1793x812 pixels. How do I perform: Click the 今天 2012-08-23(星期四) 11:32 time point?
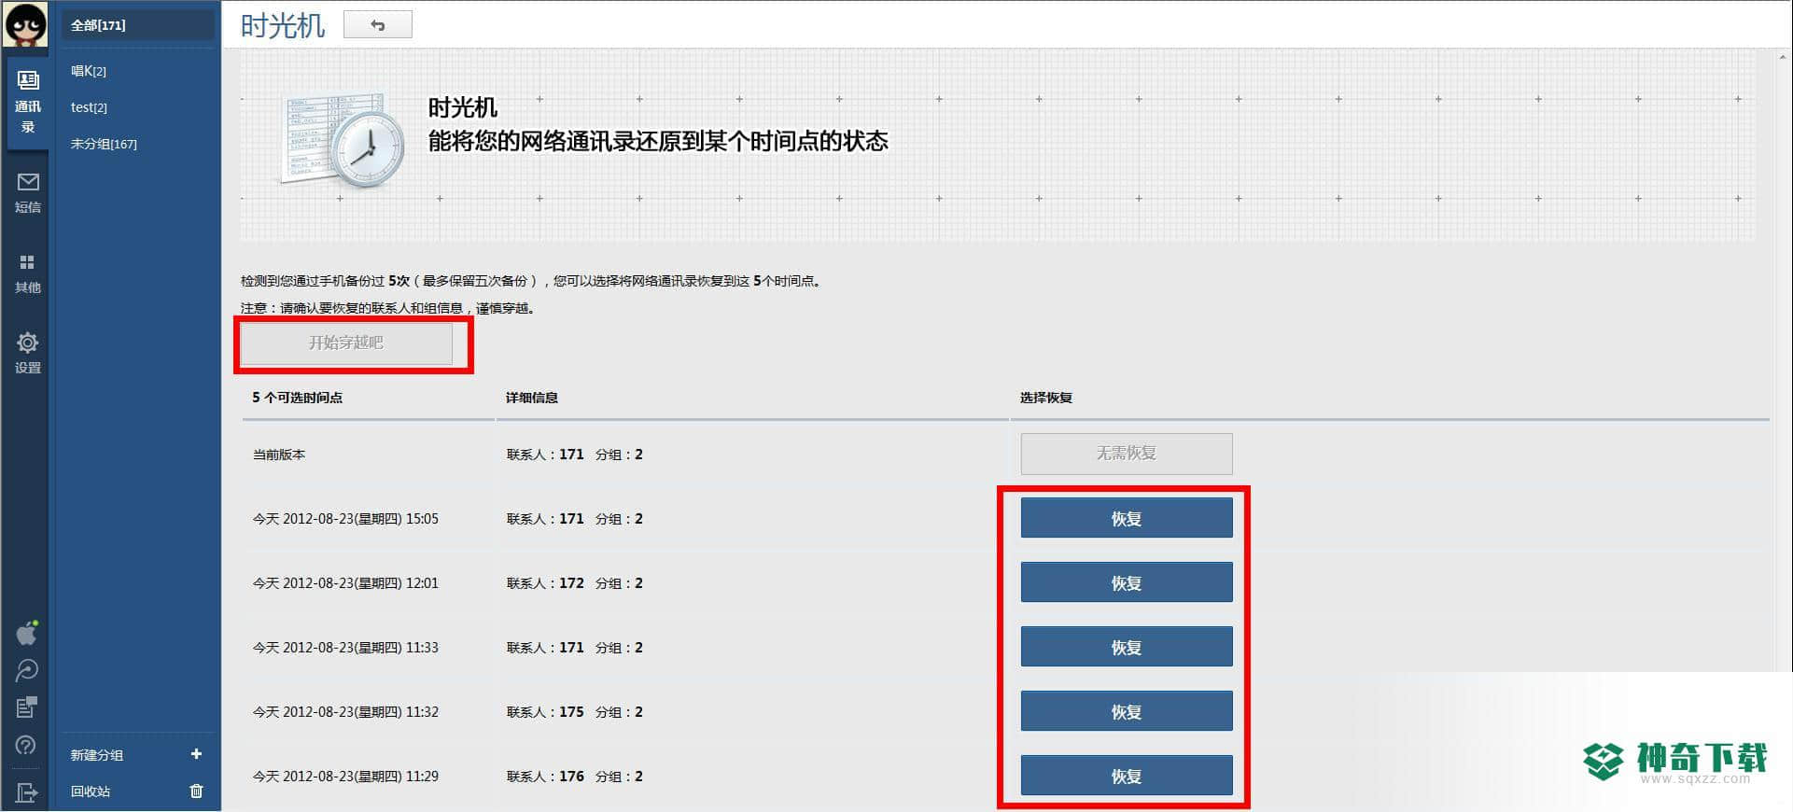[x=345, y=712]
